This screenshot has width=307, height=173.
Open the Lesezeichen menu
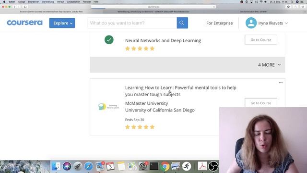click(x=73, y=2)
